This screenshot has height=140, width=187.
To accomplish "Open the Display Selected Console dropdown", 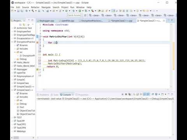I will (159, 94).
